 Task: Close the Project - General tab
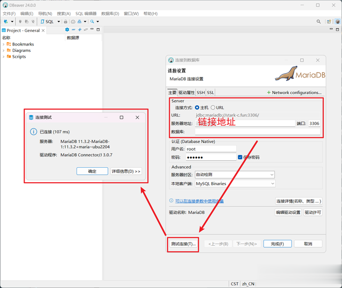43,30
